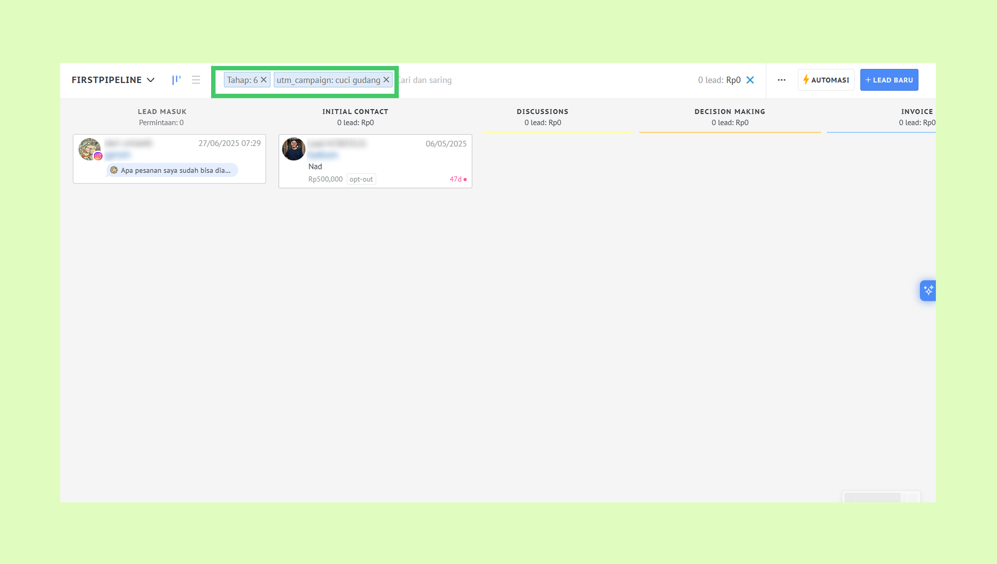Open the AI assistant sparkle widget
The height and width of the screenshot is (564, 997).
pos(928,290)
